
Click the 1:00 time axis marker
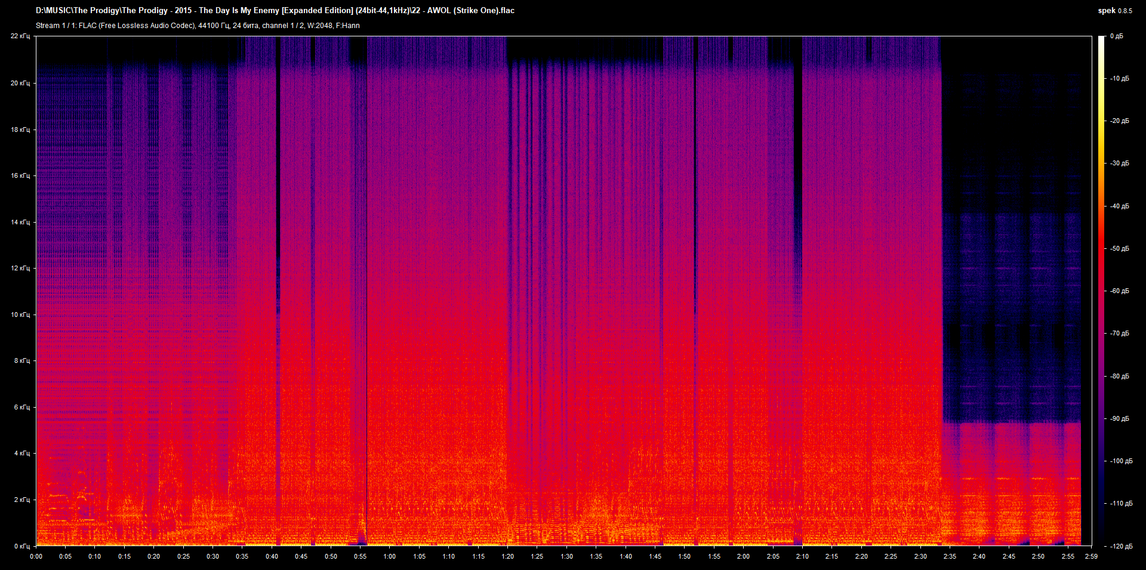pos(389,556)
